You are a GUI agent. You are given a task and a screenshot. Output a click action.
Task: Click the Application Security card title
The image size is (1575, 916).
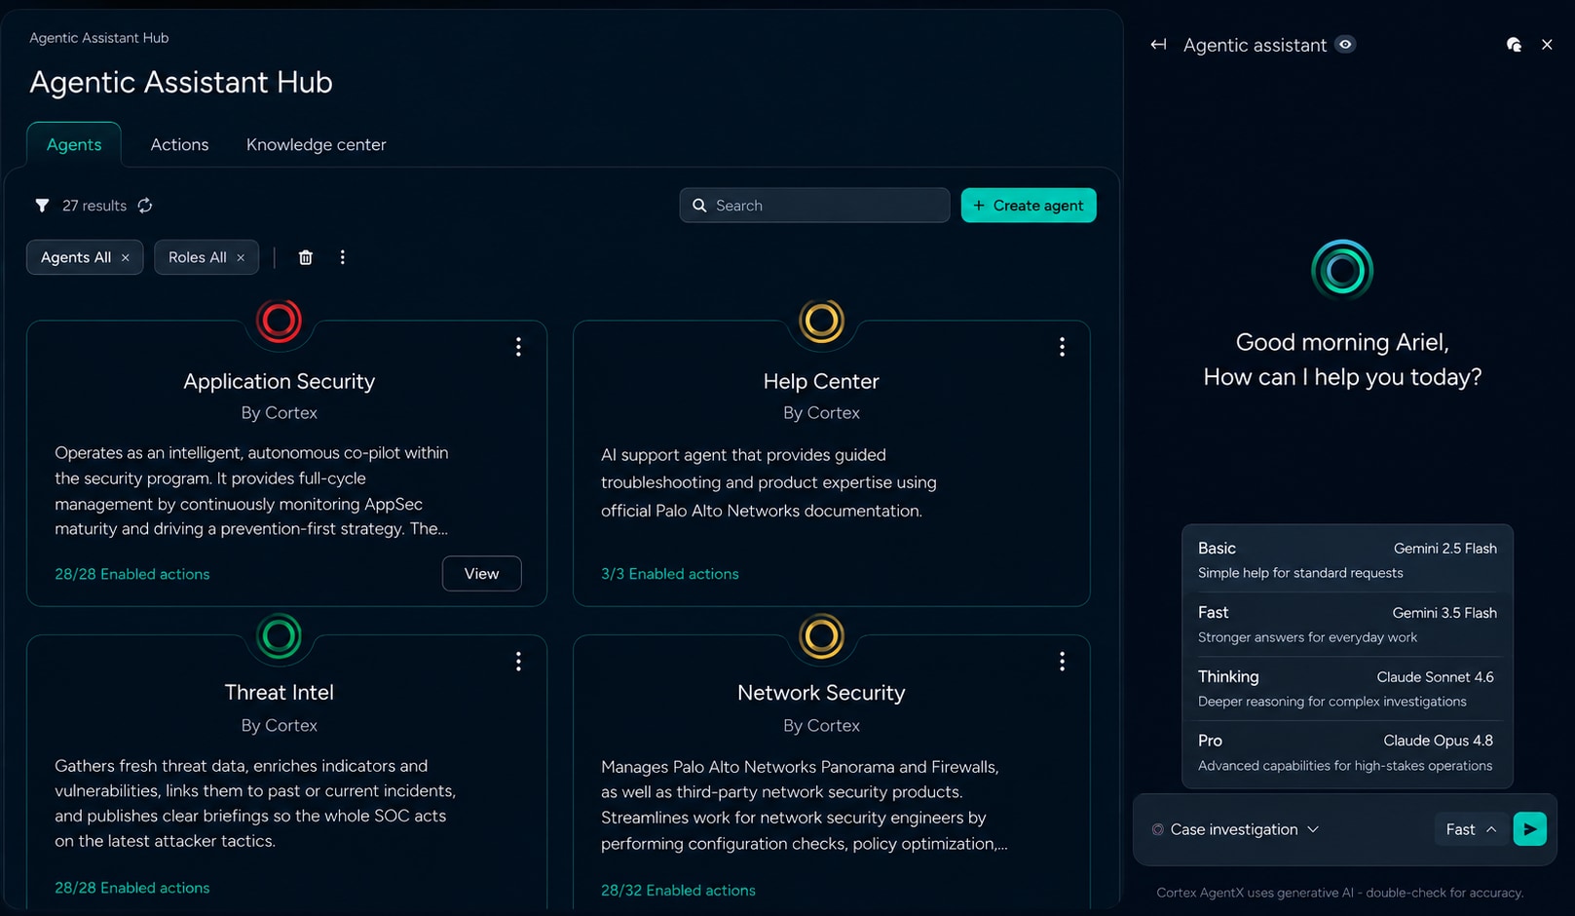tap(279, 381)
